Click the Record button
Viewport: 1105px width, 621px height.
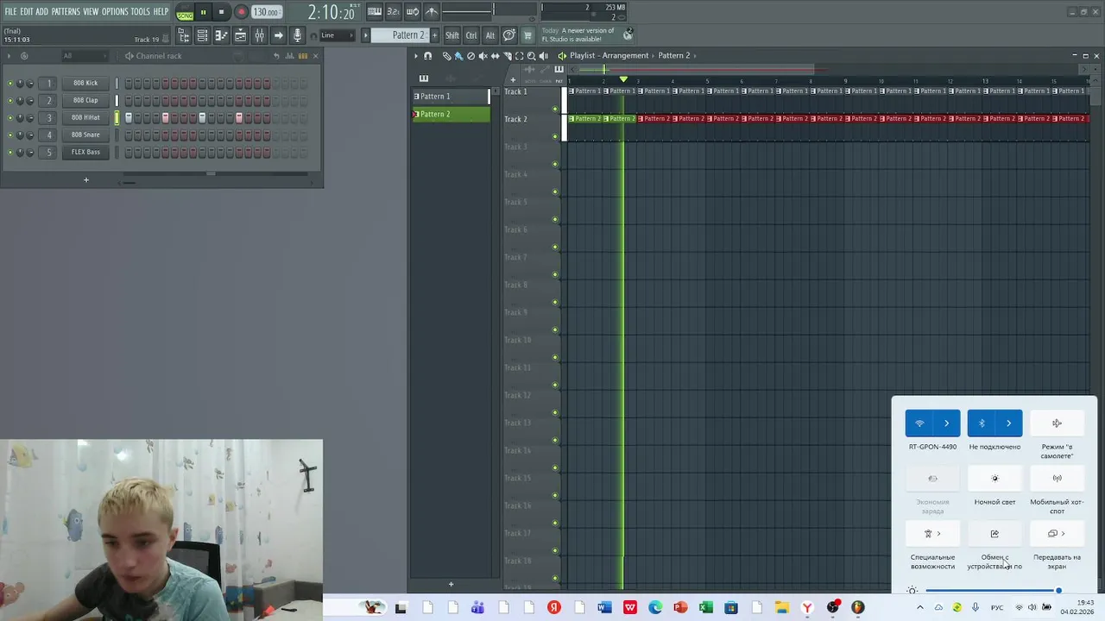pyautogui.click(x=241, y=12)
